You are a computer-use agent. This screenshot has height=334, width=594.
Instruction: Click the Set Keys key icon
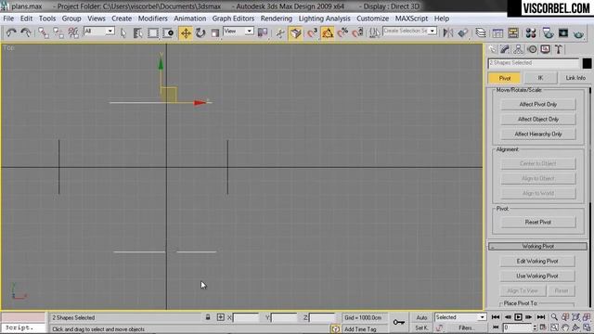[398, 322]
